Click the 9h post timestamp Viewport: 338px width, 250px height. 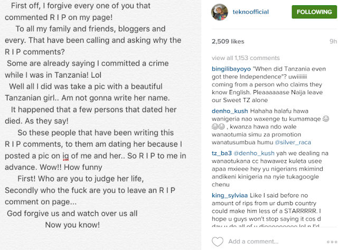[x=333, y=42]
